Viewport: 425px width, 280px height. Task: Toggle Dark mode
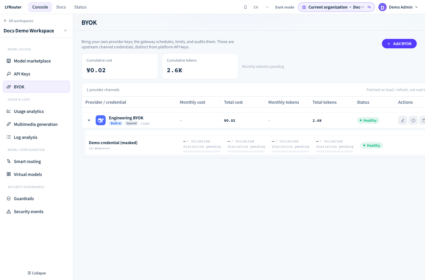285,7
